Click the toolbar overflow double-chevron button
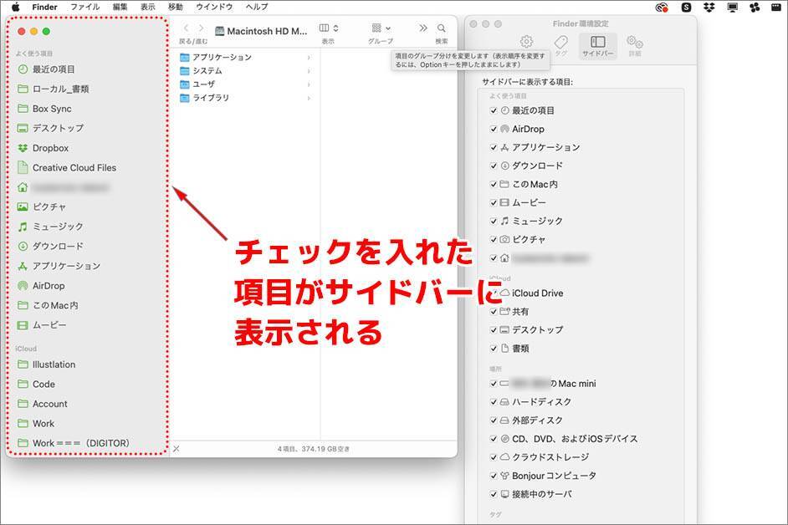This screenshot has height=525, width=788. 423,28
